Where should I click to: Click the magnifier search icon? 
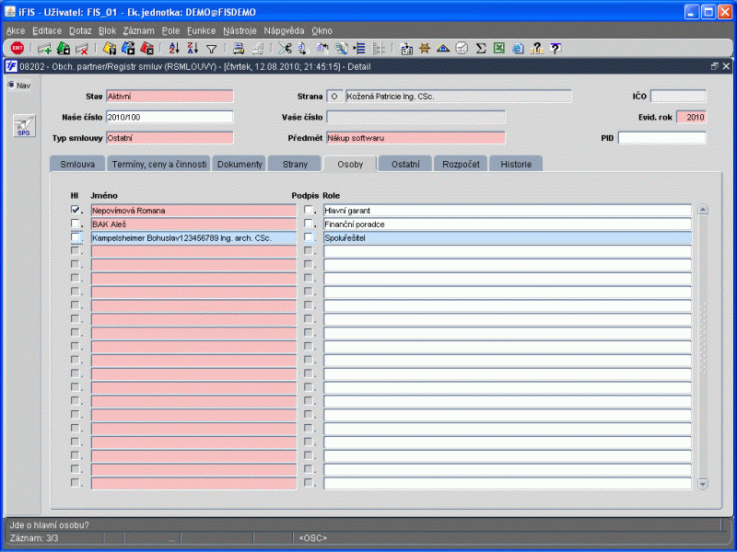341,48
